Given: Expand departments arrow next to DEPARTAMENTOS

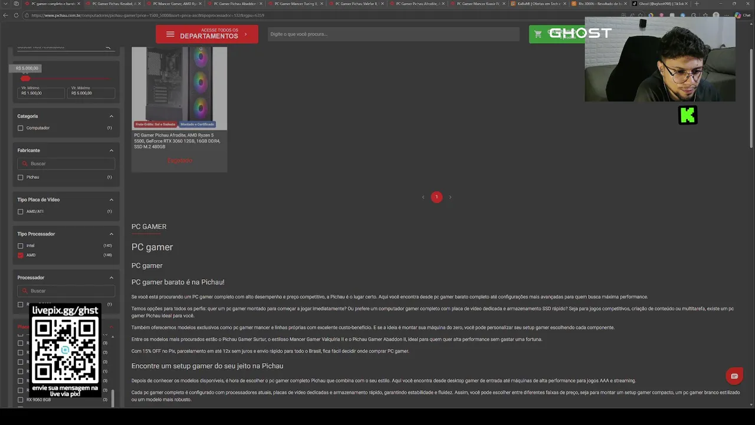Looking at the screenshot, I should click(245, 34).
